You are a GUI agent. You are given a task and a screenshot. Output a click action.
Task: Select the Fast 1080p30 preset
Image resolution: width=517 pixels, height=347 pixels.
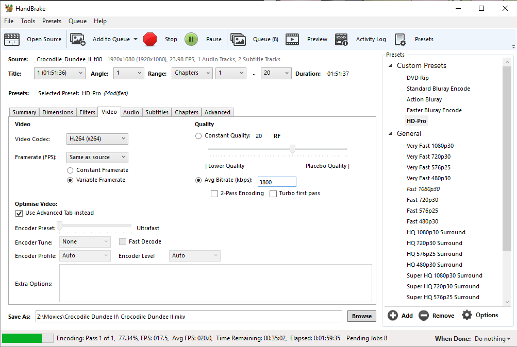click(x=423, y=189)
